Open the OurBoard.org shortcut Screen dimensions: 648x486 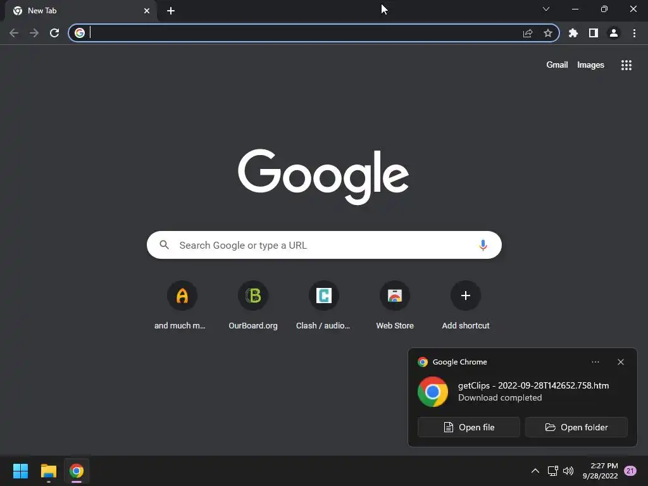coord(253,306)
